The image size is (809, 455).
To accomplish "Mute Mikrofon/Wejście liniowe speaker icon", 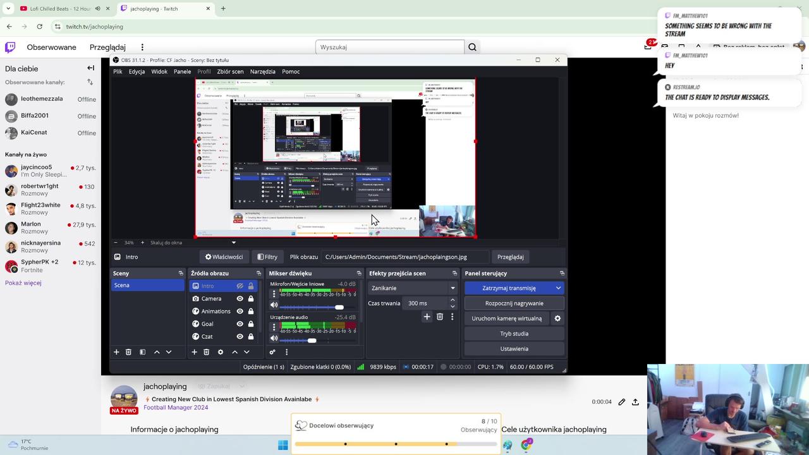I will coord(274,305).
